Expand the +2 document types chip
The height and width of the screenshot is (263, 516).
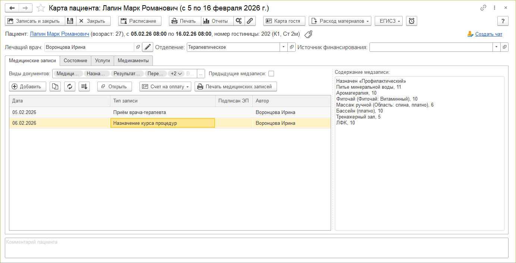tap(176, 74)
